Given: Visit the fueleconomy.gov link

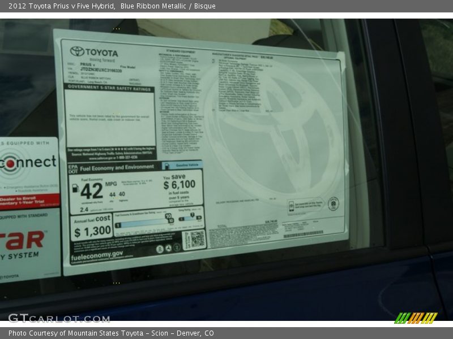Looking at the screenshot, I should coord(96,255).
